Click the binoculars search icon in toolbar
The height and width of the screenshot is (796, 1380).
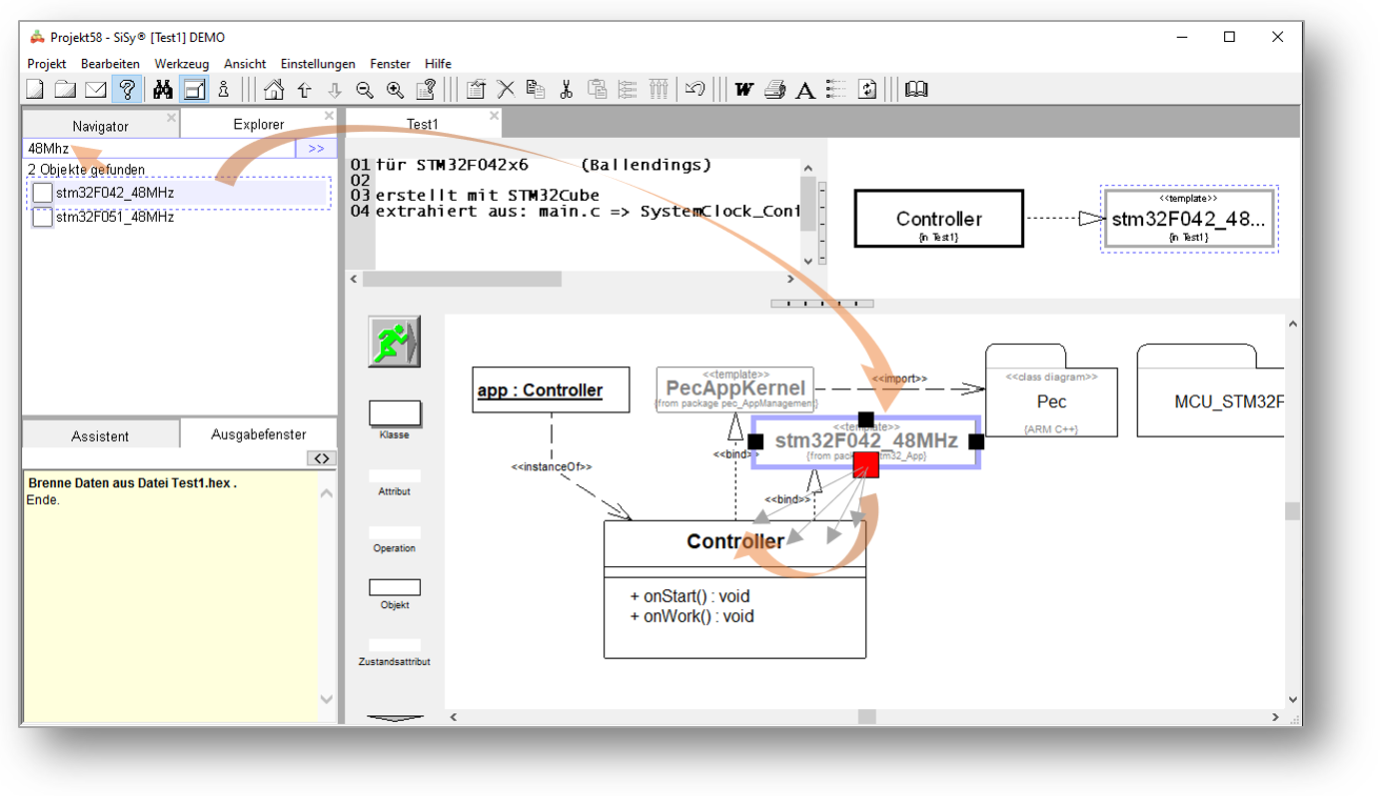tap(163, 90)
